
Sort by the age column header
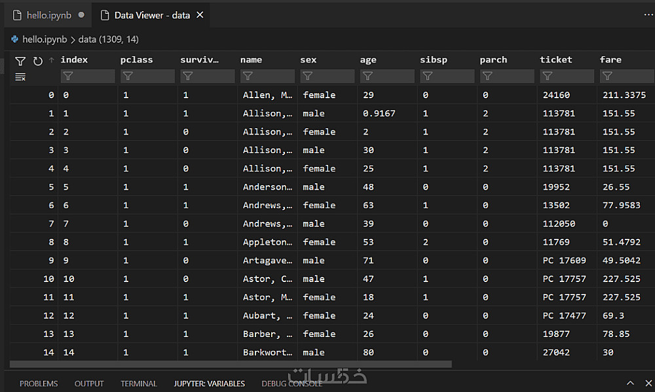click(x=368, y=60)
